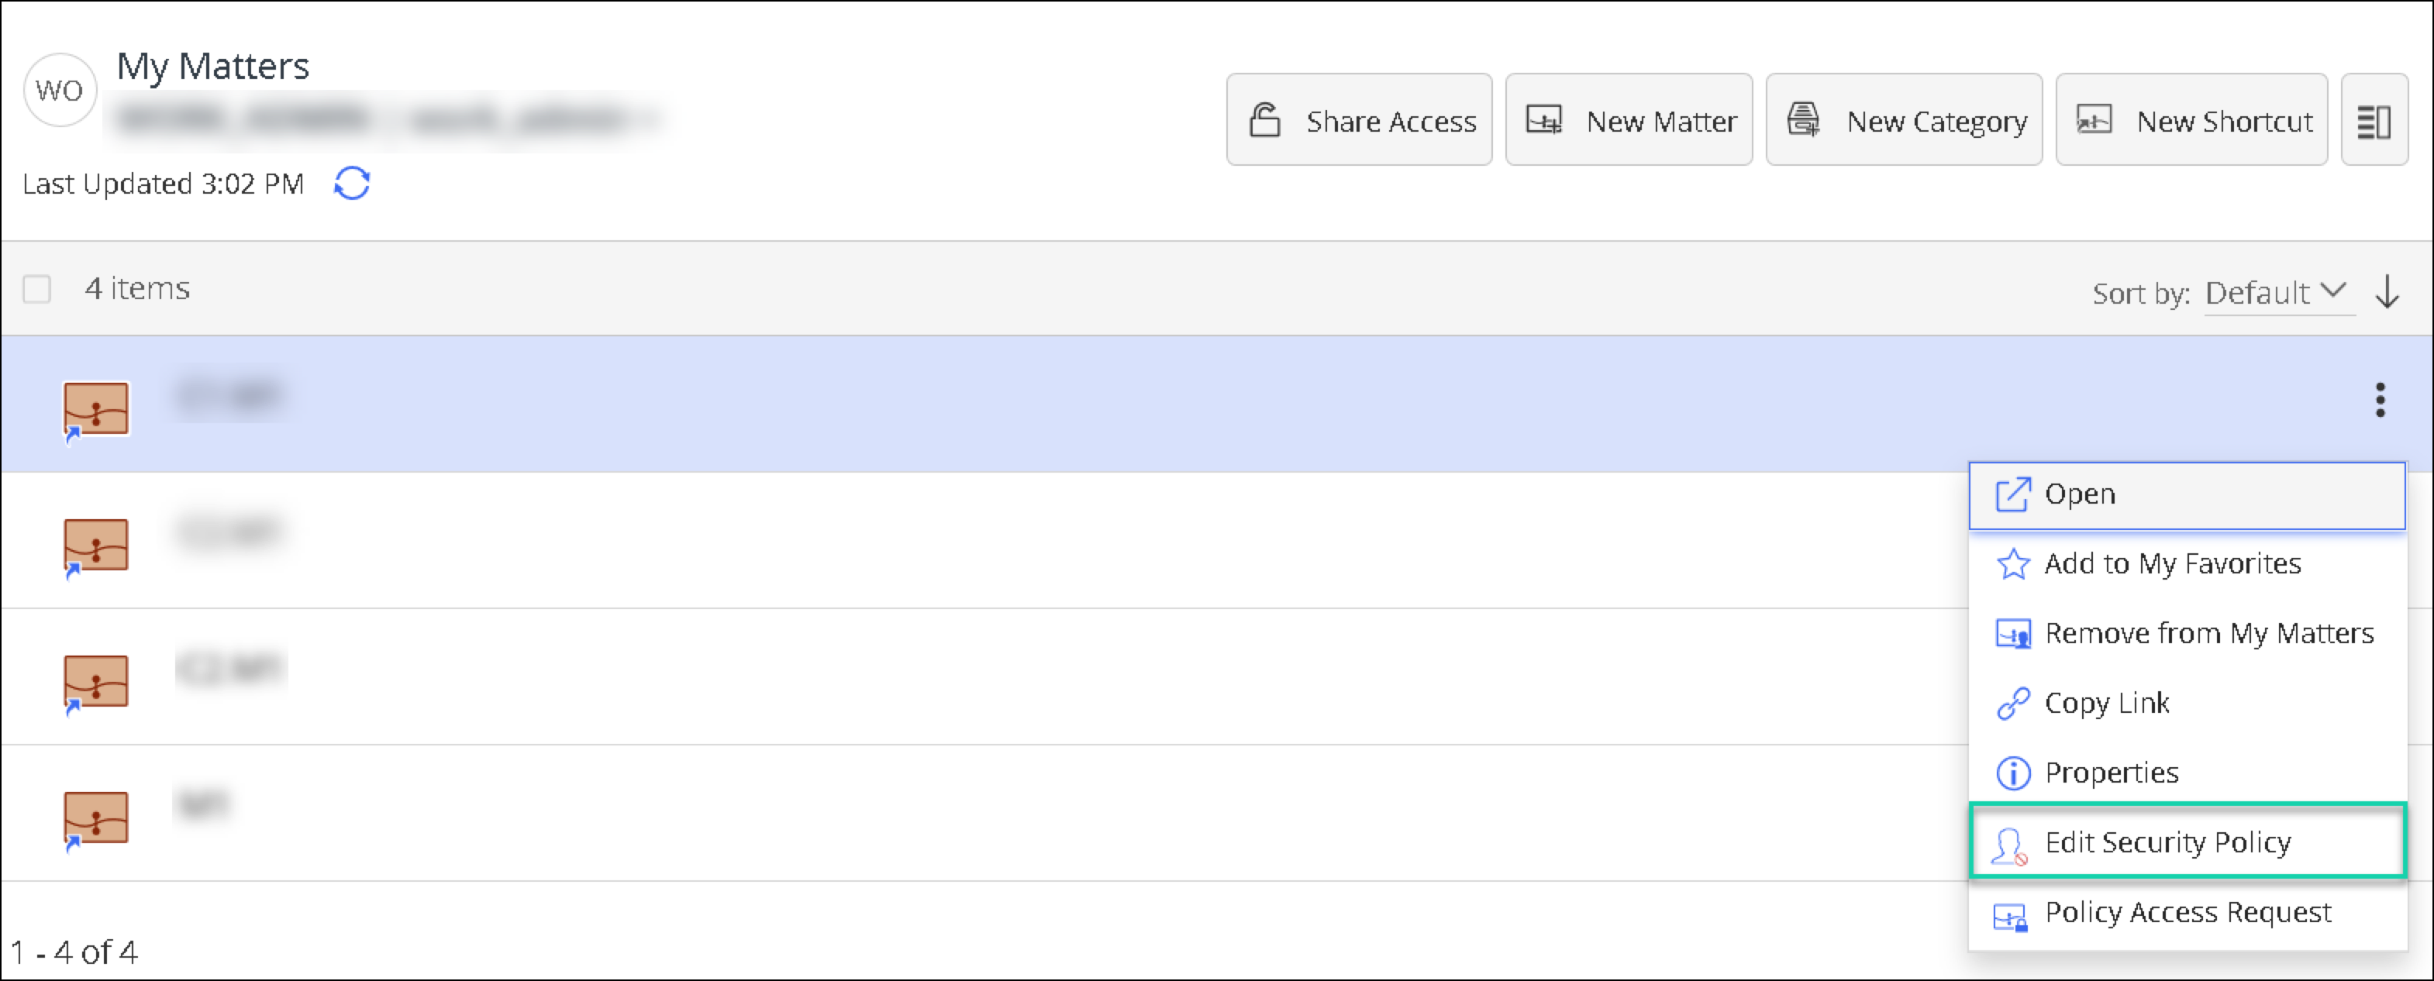2434x981 pixels.
Task: Click the WO avatar circle
Action: point(60,91)
